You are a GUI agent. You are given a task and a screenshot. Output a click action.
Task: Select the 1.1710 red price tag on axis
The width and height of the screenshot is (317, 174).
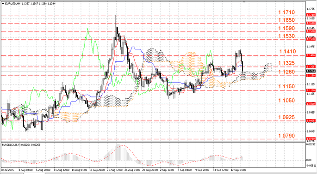click(311, 15)
